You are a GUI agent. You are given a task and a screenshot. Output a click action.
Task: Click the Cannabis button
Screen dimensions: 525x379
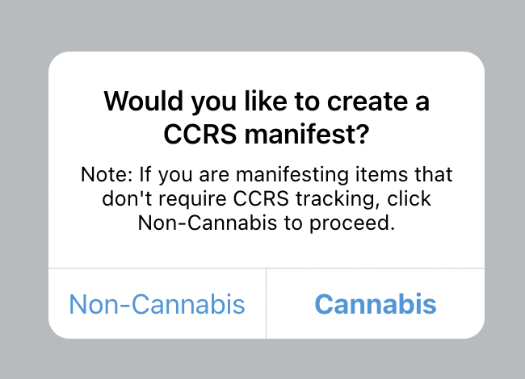coord(375,304)
